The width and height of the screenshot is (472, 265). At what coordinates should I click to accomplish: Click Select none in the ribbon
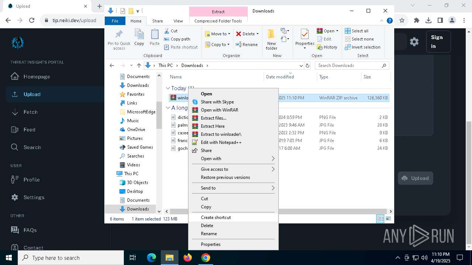359,39
